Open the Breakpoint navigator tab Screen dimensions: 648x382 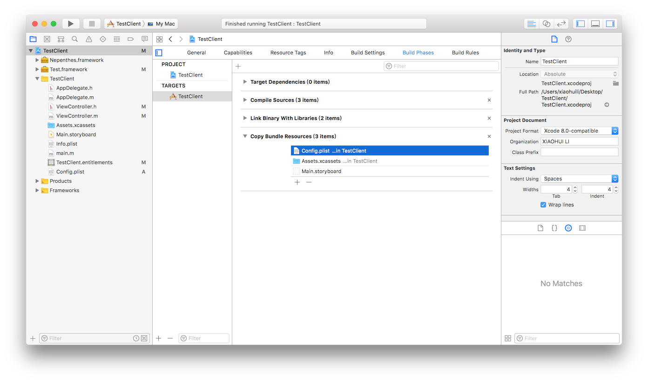131,39
